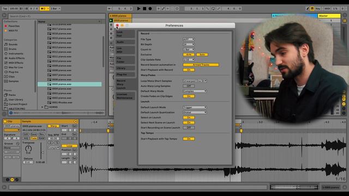Open the Audio preferences tab
The height and width of the screenshot is (196, 349).
pyautogui.click(x=125, y=42)
